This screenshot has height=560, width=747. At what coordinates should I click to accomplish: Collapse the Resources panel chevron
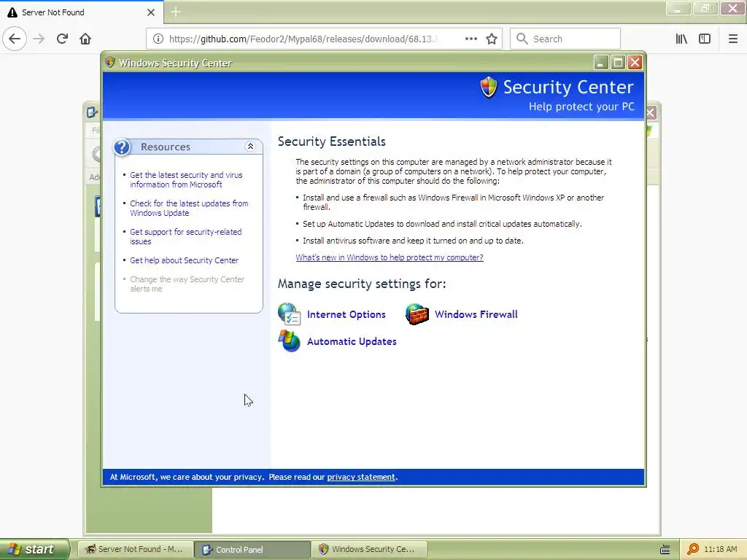coord(250,146)
